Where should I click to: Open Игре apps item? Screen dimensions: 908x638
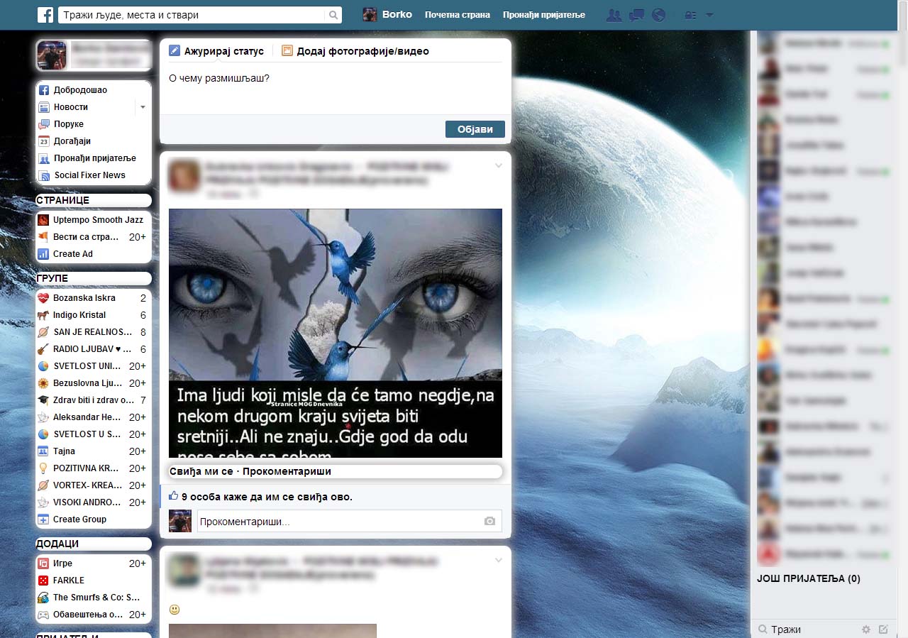93,563
